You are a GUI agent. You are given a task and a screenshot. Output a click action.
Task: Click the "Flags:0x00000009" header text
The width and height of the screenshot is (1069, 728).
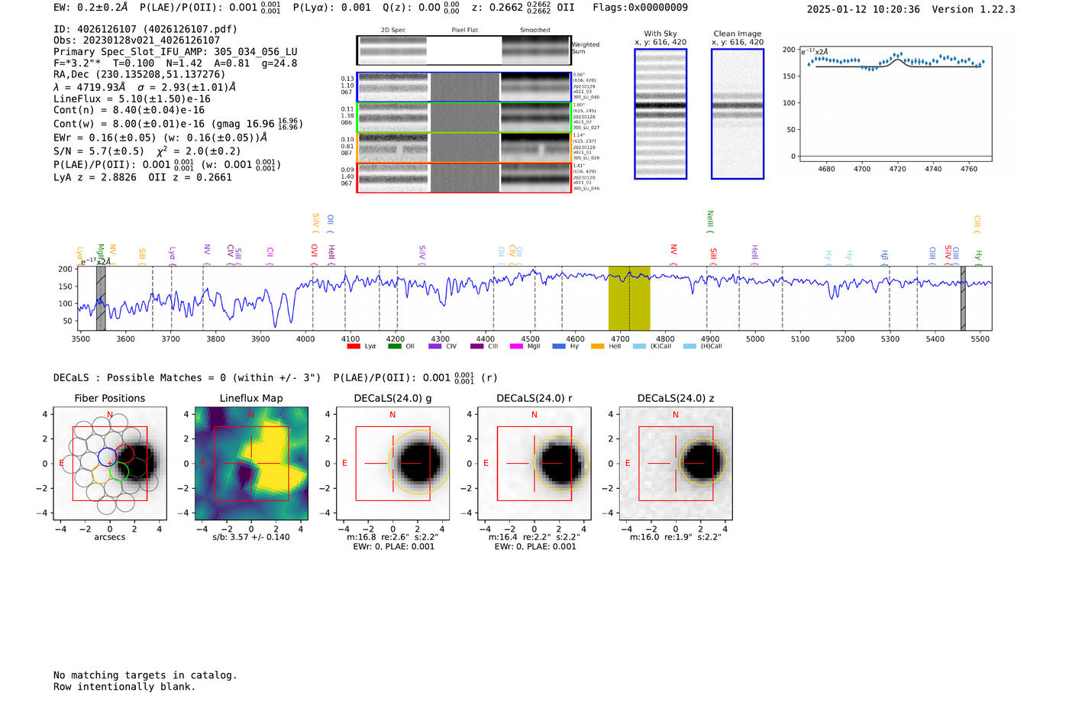(640, 8)
